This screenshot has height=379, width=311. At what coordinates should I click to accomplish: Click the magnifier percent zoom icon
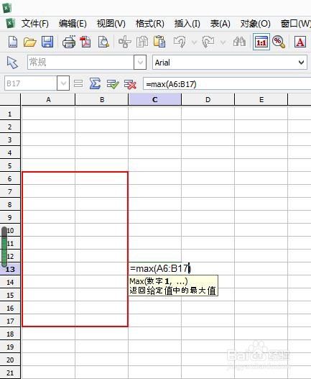pos(279,42)
